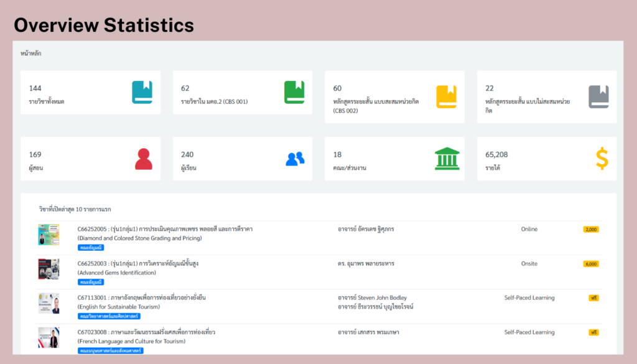The image size is (637, 364).
Task: Click the 2,000 price badge
Action: [591, 230]
